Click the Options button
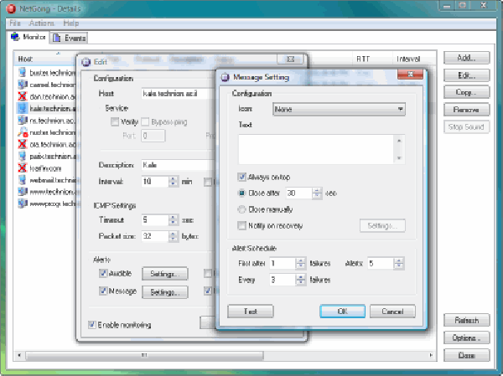Screen dimensions: 503x376 pyautogui.click(x=466, y=337)
